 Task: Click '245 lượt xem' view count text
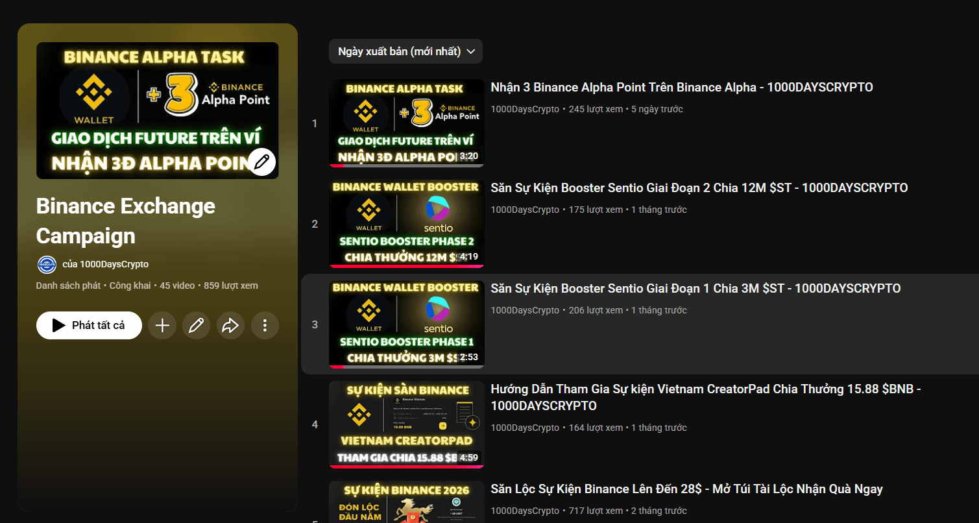click(x=596, y=109)
